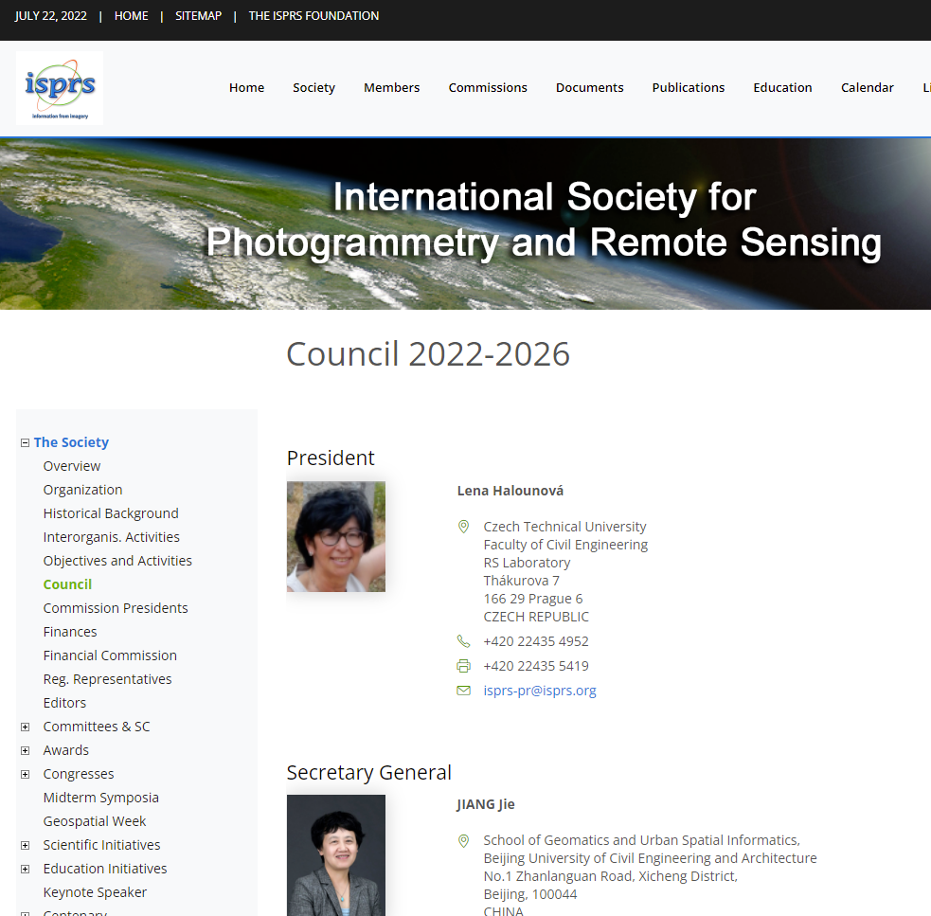Screen dimensions: 931x916
Task: Expand the Awards section
Action: coord(25,751)
